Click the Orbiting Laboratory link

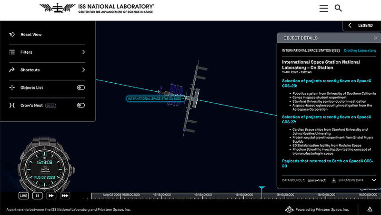(360, 50)
